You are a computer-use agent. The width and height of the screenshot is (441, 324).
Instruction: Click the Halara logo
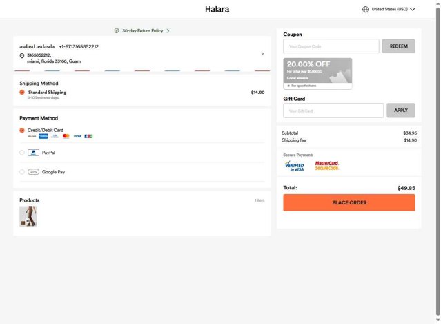click(x=217, y=9)
